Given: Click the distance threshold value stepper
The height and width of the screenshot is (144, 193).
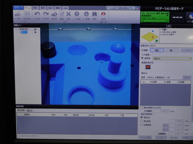Looking at the screenshot, I should coord(182,134).
